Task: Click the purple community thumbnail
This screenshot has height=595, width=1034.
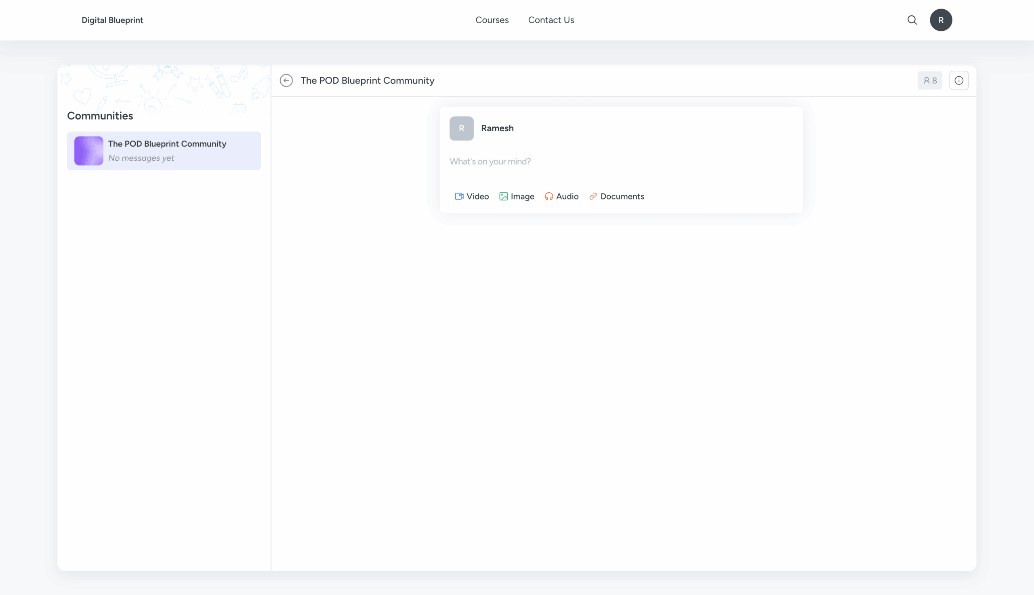Action: (x=88, y=151)
